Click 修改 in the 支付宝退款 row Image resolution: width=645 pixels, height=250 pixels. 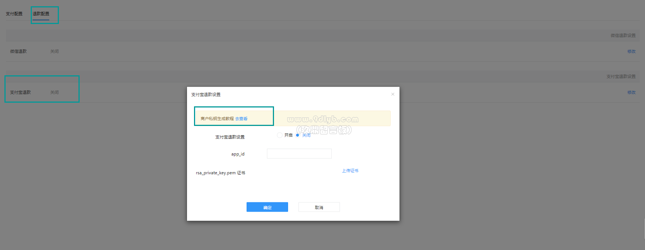pyautogui.click(x=631, y=92)
